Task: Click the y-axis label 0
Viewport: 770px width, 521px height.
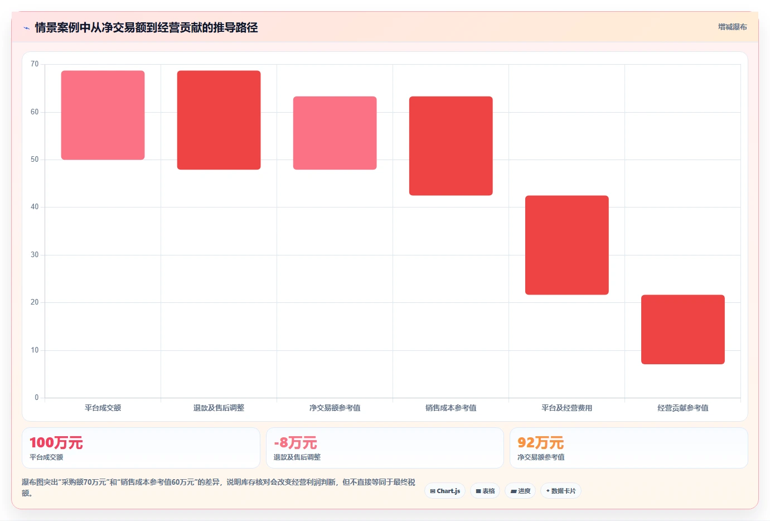Action: 37,398
